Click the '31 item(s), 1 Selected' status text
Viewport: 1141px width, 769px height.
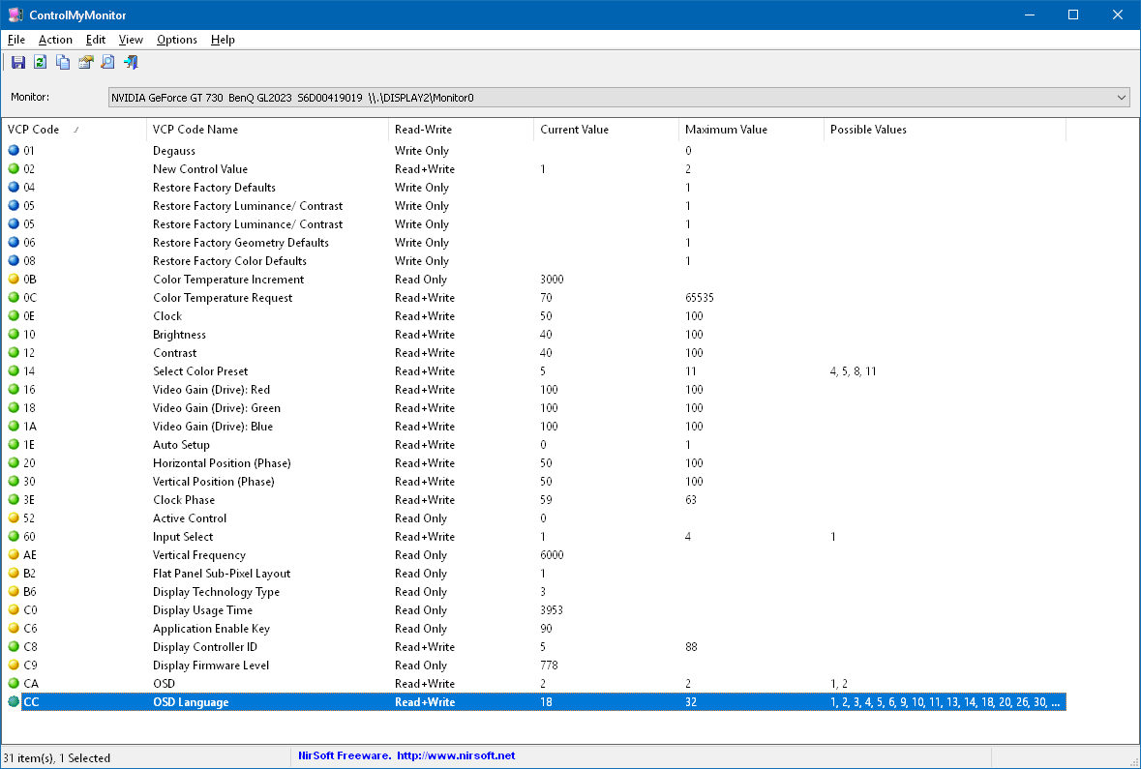pyautogui.click(x=57, y=758)
